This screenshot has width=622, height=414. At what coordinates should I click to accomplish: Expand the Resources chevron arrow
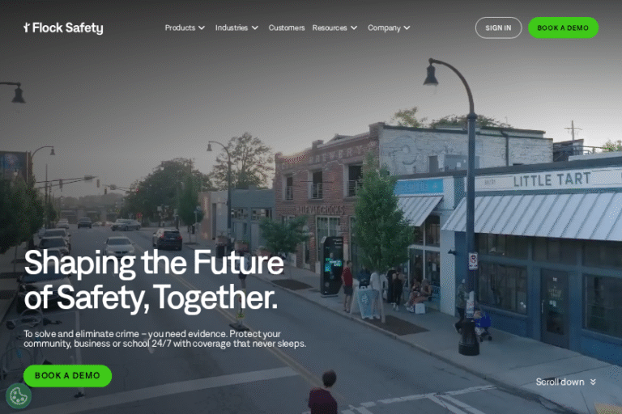(354, 27)
